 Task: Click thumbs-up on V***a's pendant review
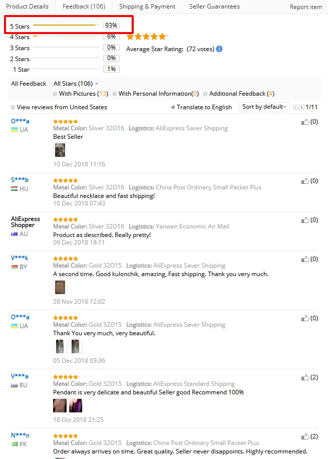click(305, 377)
